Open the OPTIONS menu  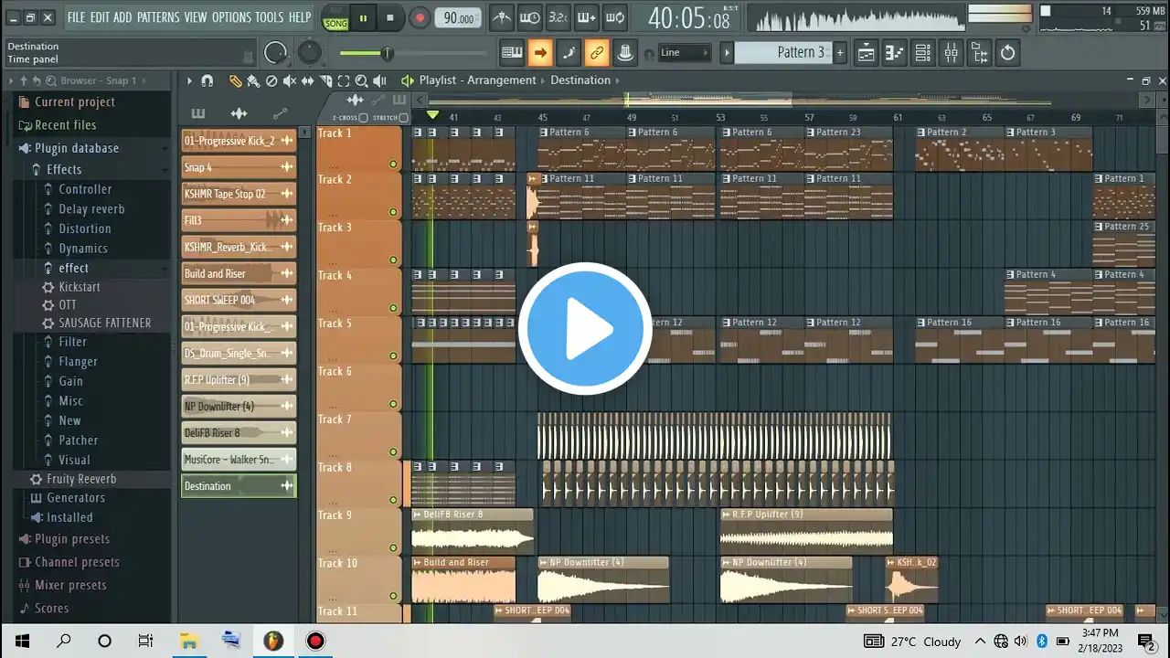(231, 17)
